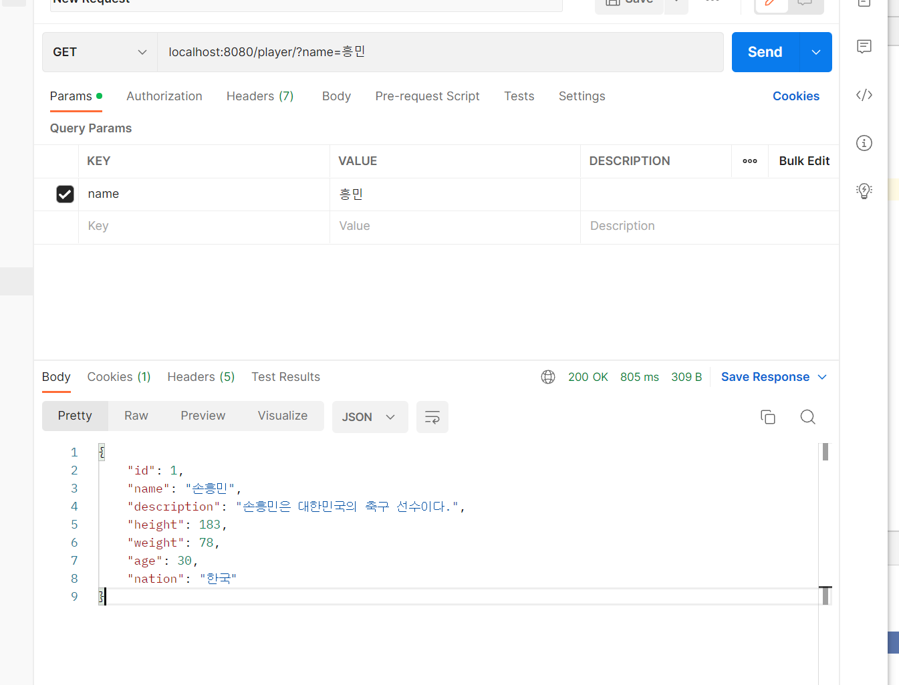Click the empty Value placeholder field
This screenshot has height=685, width=899.
455,227
